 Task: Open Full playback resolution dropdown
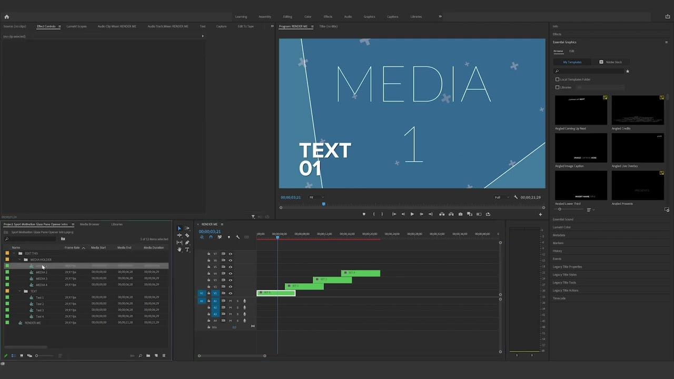[501, 197]
